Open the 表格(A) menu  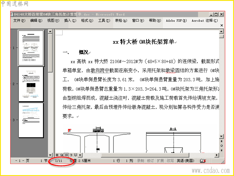(x=121, y=21)
